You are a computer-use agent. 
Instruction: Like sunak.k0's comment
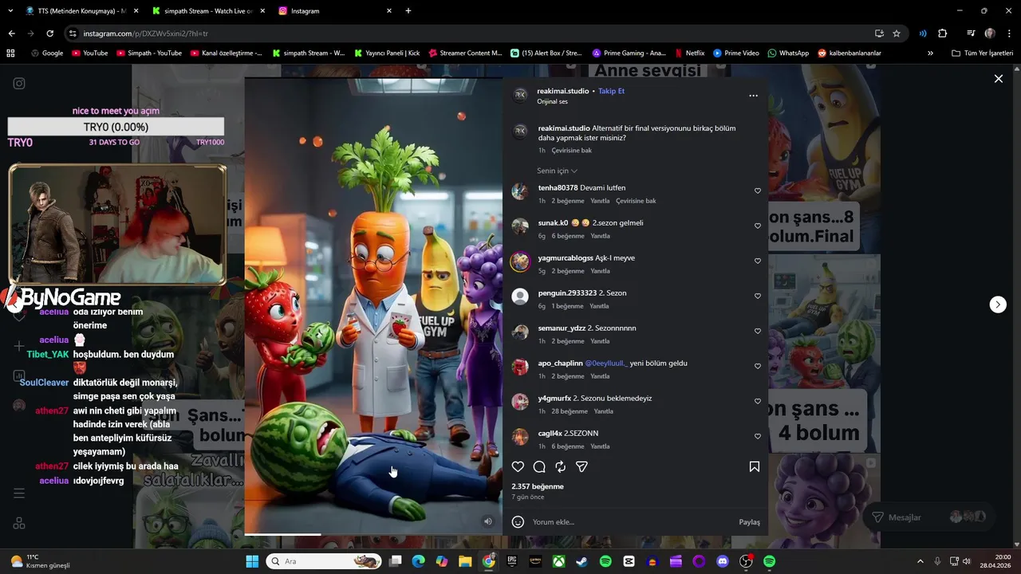tap(758, 226)
